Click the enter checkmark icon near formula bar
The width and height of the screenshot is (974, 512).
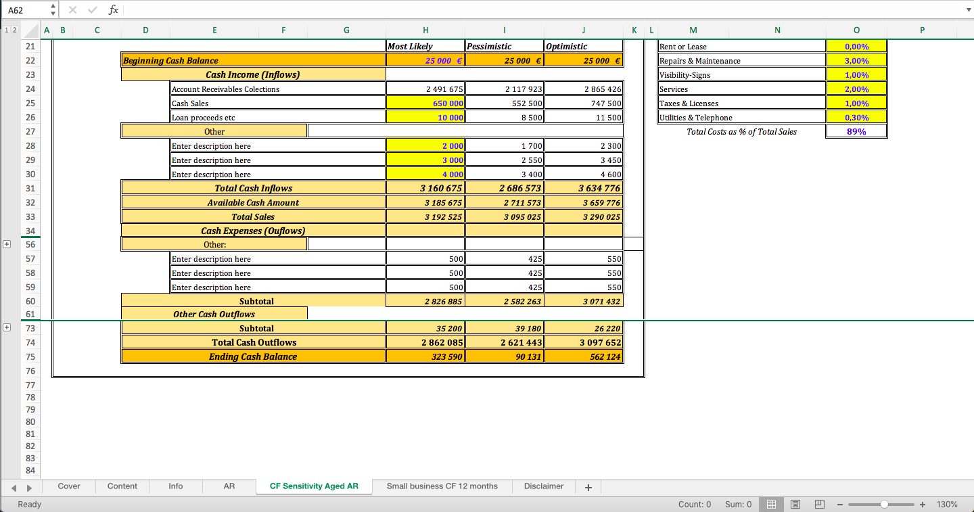(x=93, y=9)
